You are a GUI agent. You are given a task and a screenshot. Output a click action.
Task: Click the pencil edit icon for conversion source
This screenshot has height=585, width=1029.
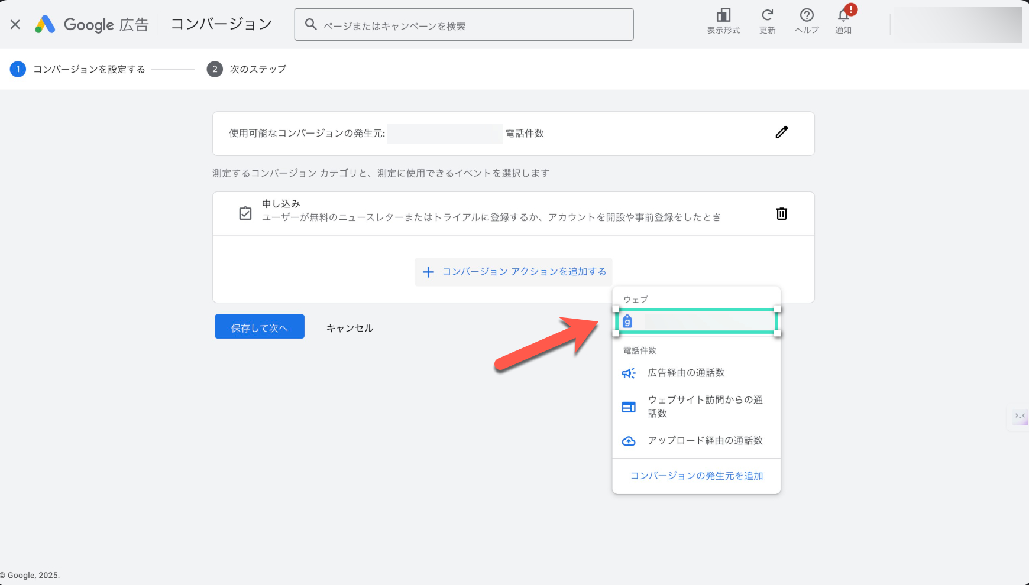(x=781, y=132)
